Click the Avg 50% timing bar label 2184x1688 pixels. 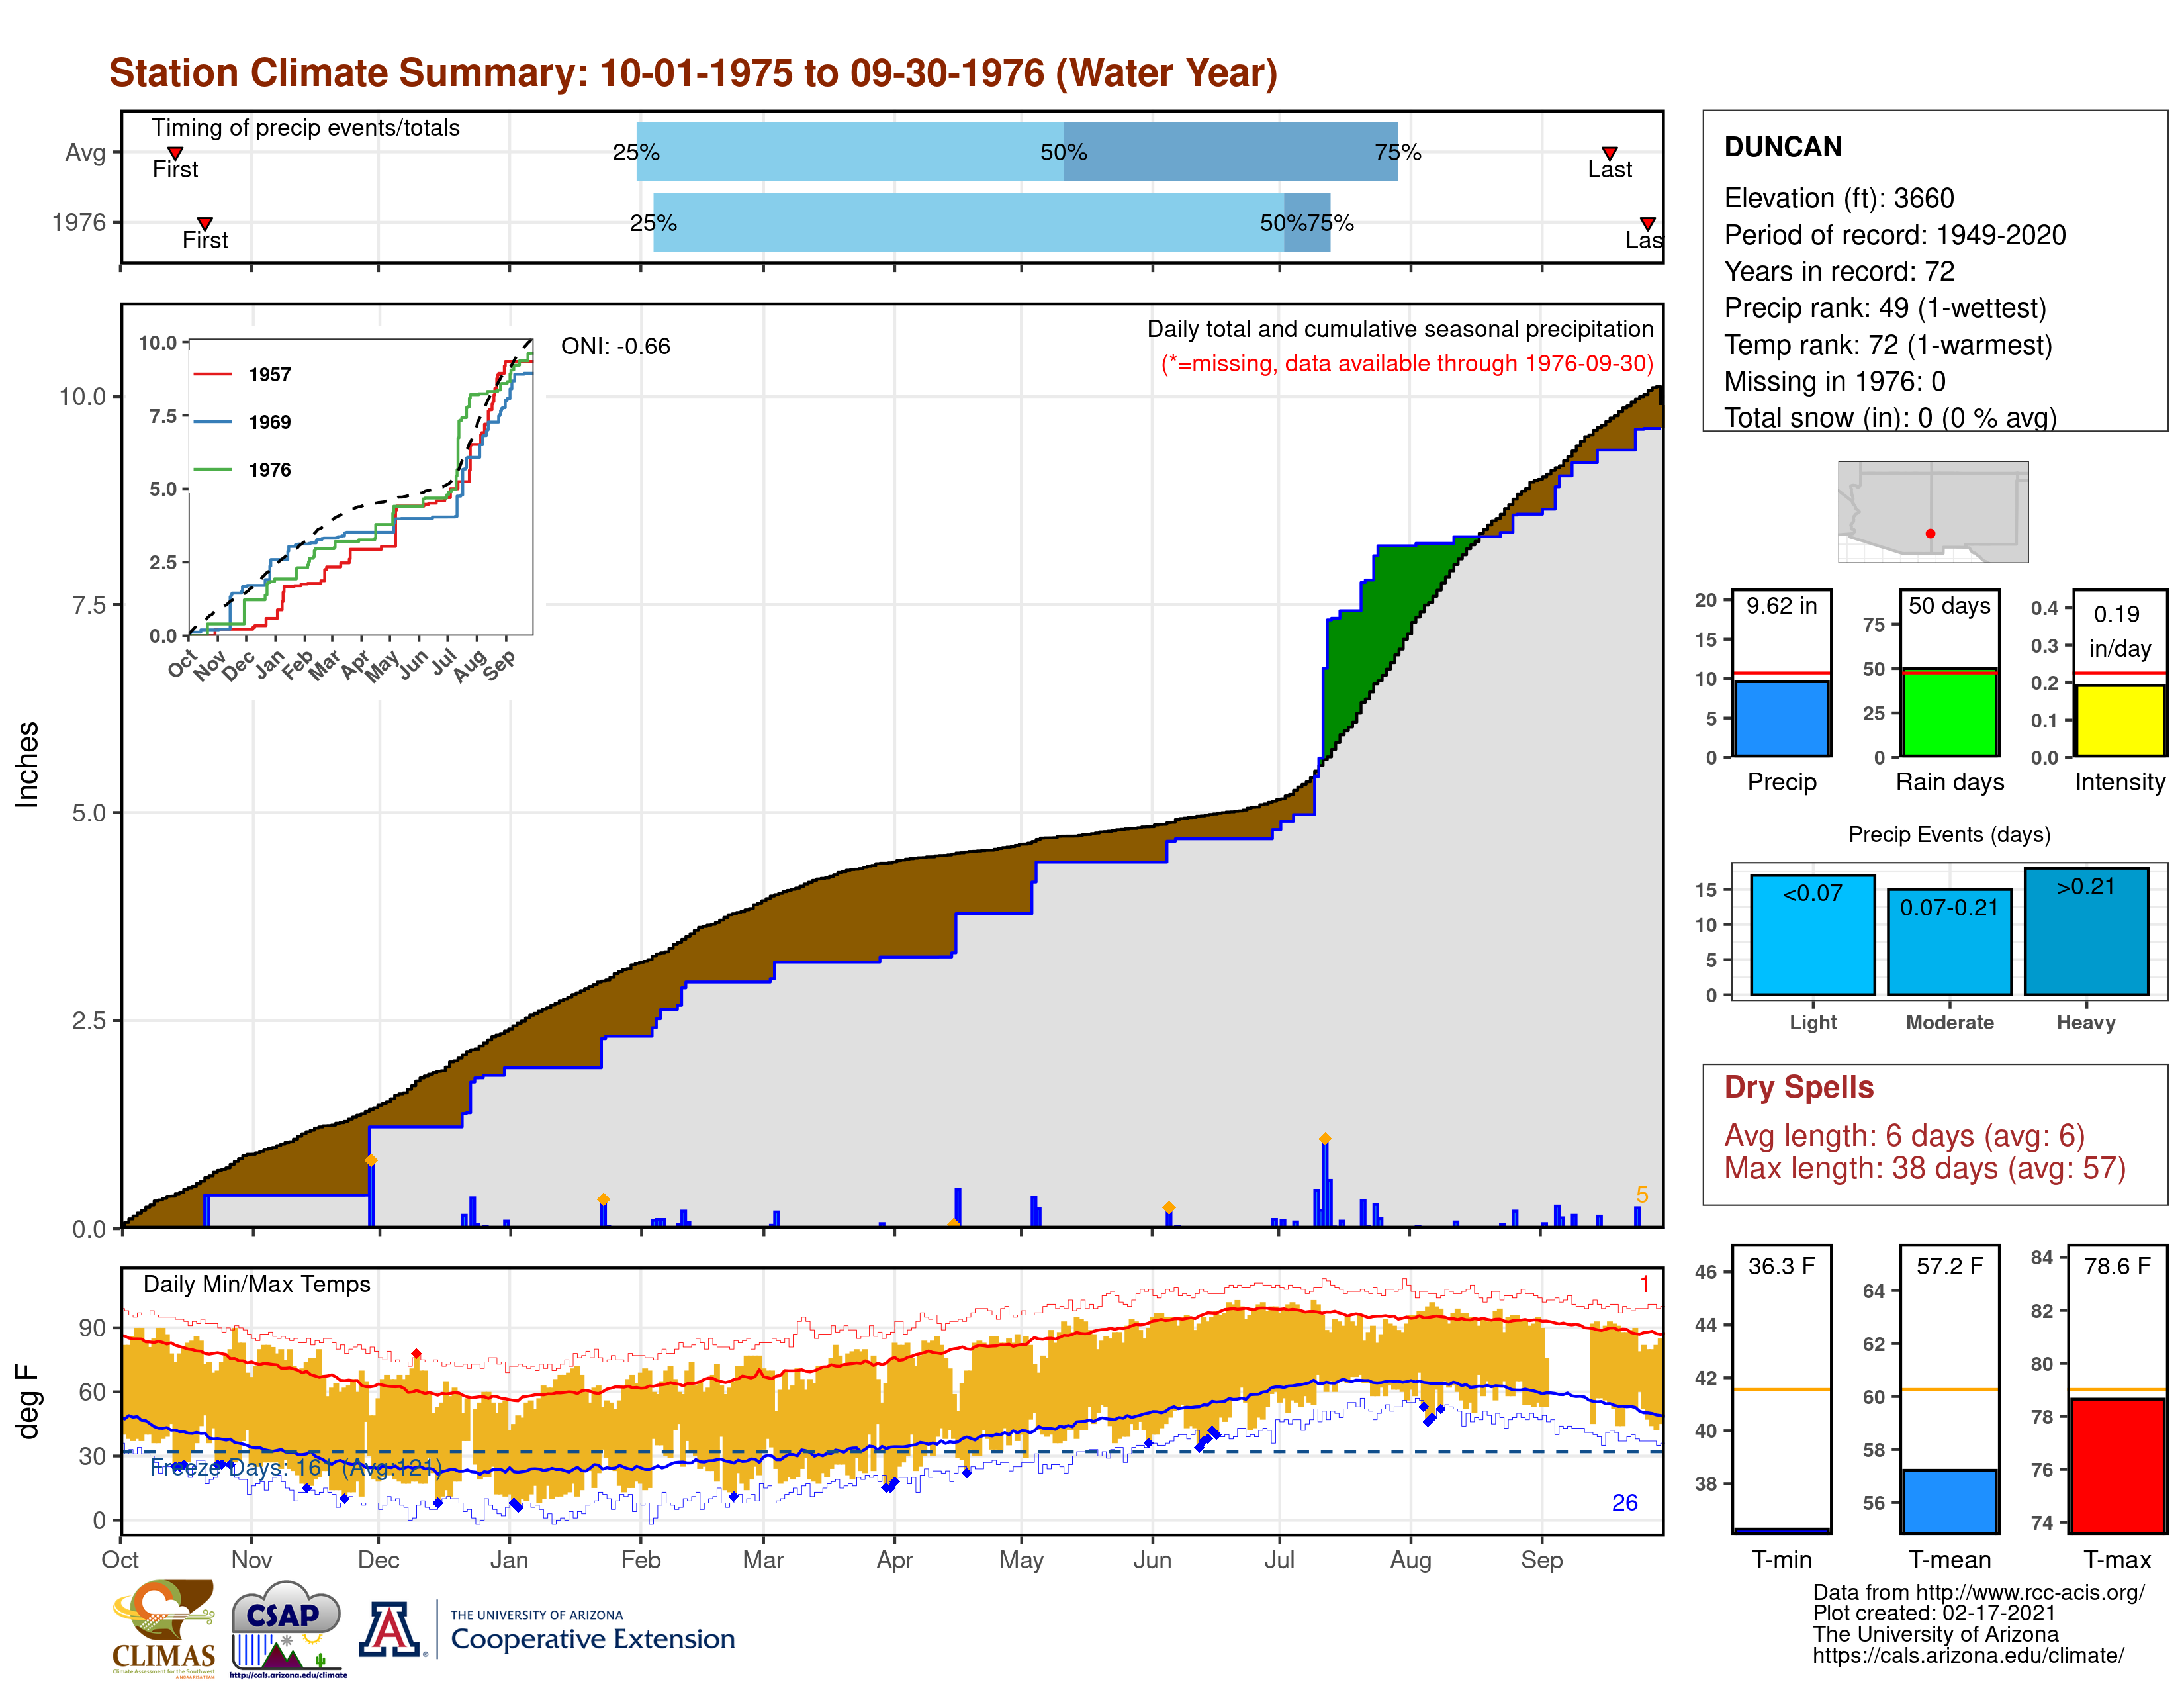(1063, 152)
